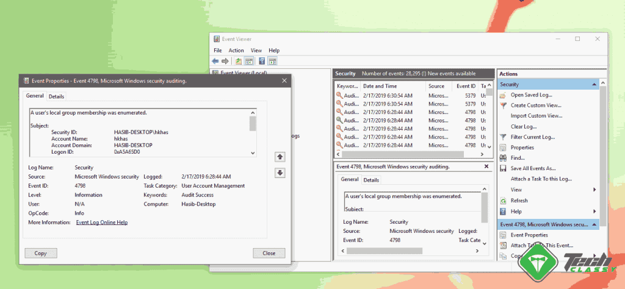Viewport: 625px width, 289px height.
Task: Click the Create Custom View funnel icon
Action: (503, 105)
